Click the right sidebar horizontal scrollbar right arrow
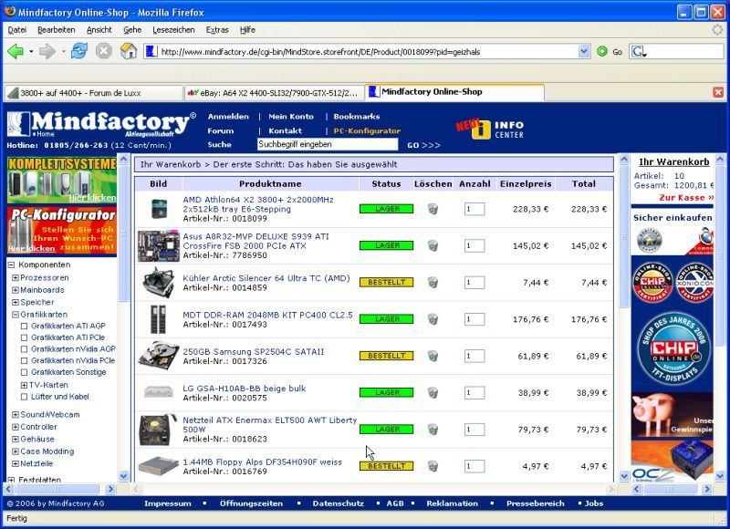 pyautogui.click(x=706, y=489)
